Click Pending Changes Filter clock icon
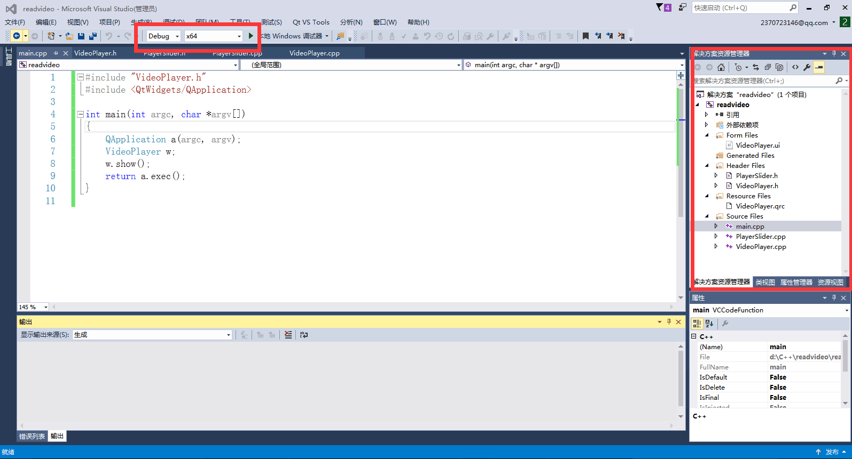 point(738,67)
